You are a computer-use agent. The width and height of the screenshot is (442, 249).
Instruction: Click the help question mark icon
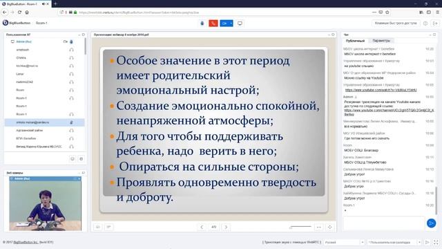[425, 23]
